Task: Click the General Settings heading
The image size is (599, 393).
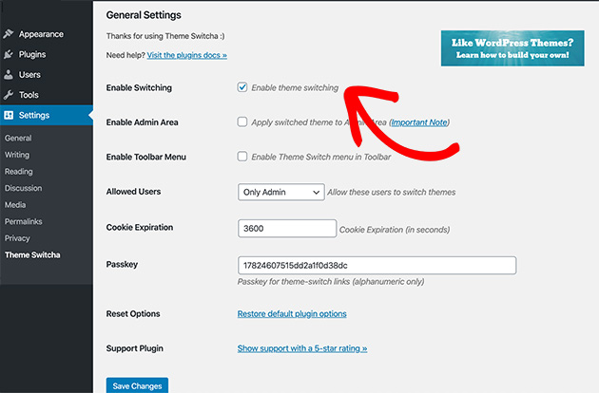Action: [144, 15]
